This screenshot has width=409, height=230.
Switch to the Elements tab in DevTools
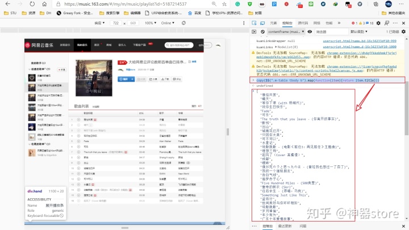click(x=273, y=23)
